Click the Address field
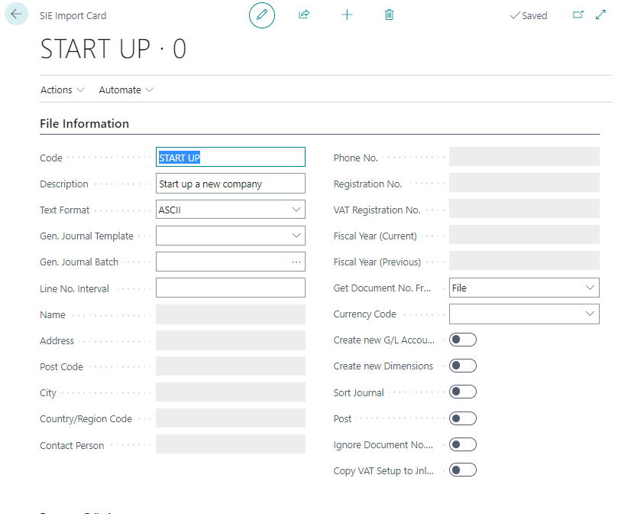 tap(230, 340)
